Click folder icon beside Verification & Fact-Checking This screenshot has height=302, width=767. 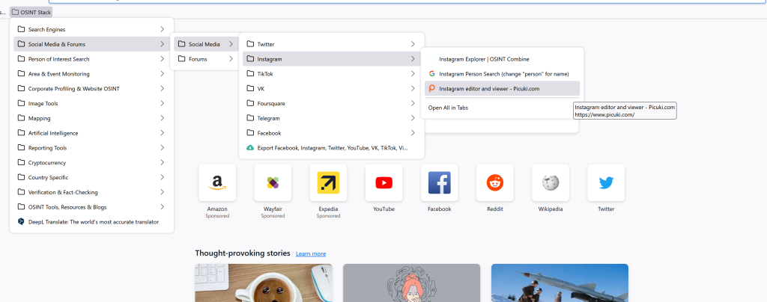pos(21,192)
